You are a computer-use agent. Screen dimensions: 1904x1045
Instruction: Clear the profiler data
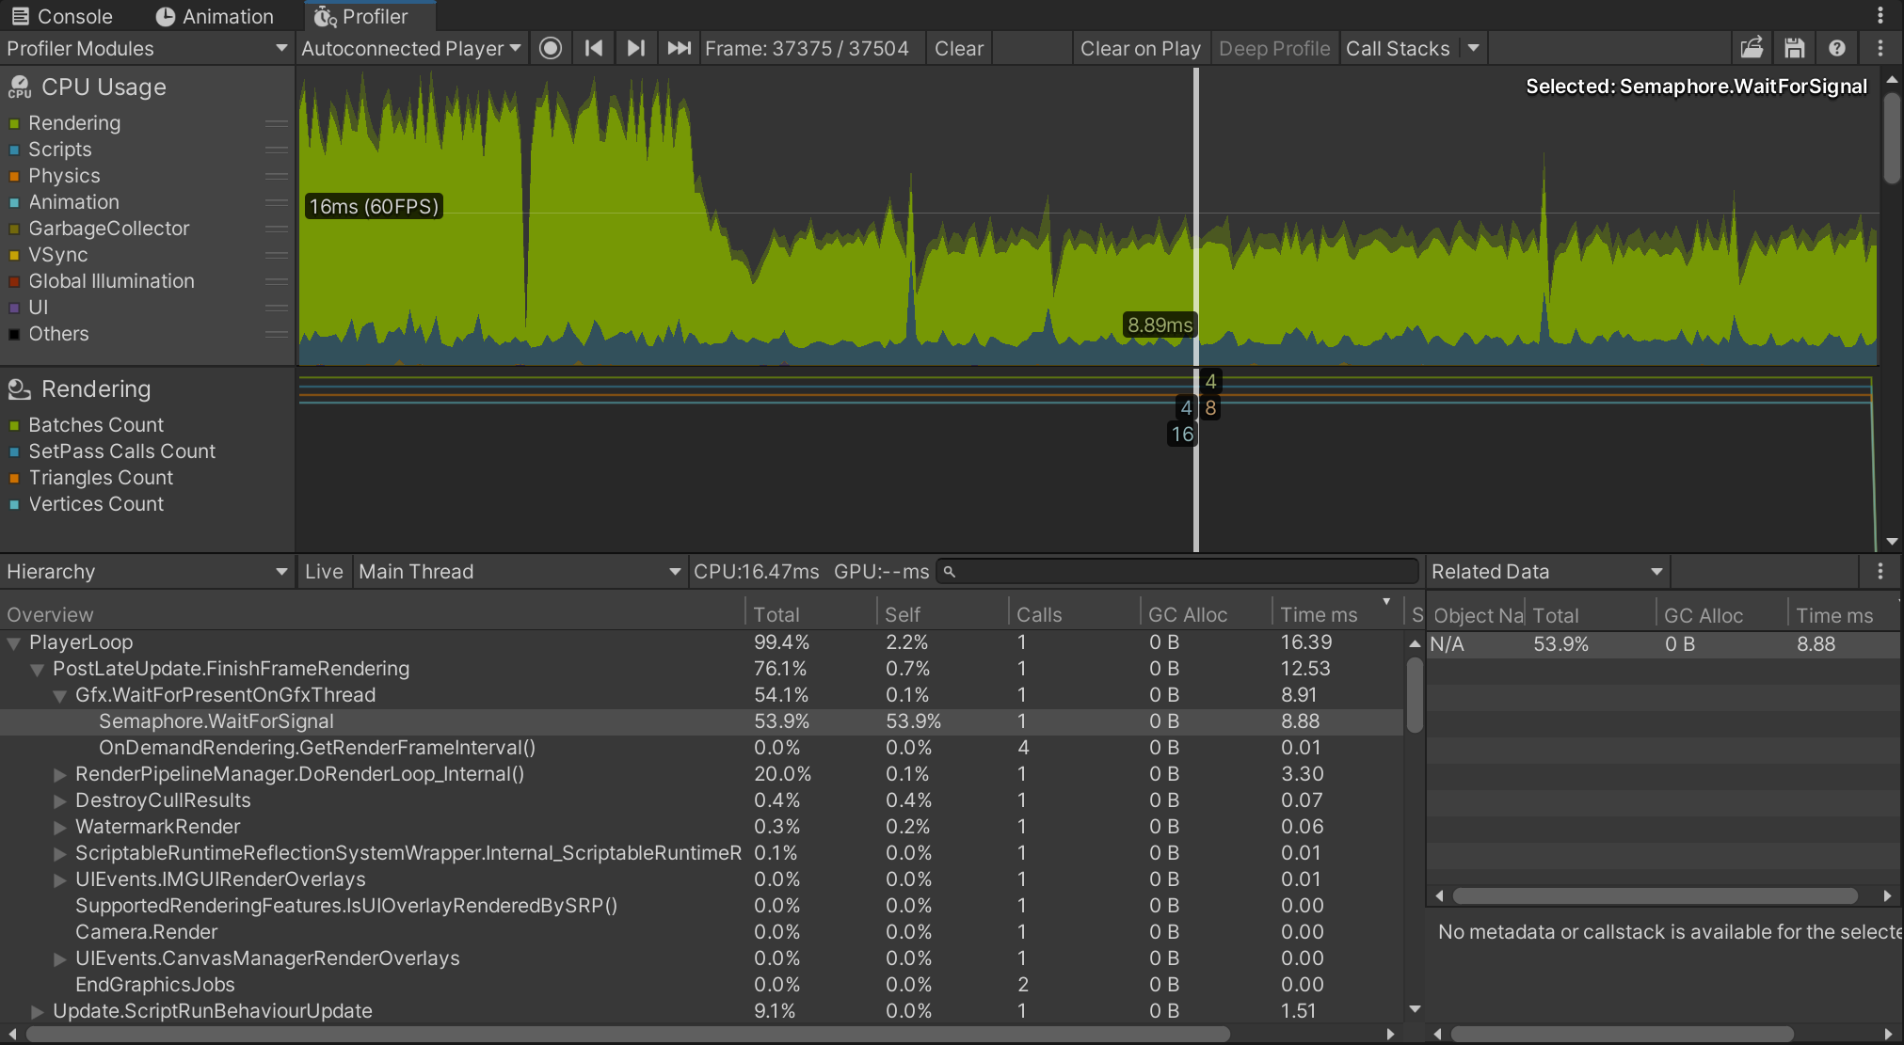click(x=959, y=48)
